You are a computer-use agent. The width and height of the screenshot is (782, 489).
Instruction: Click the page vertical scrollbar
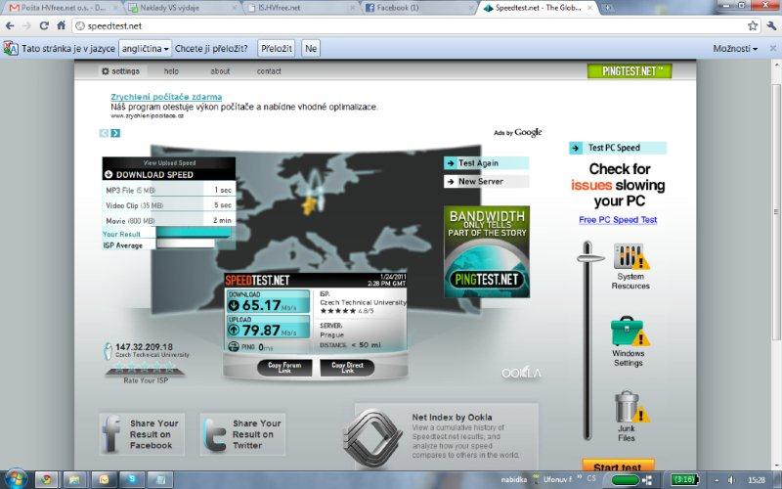[x=776, y=212]
